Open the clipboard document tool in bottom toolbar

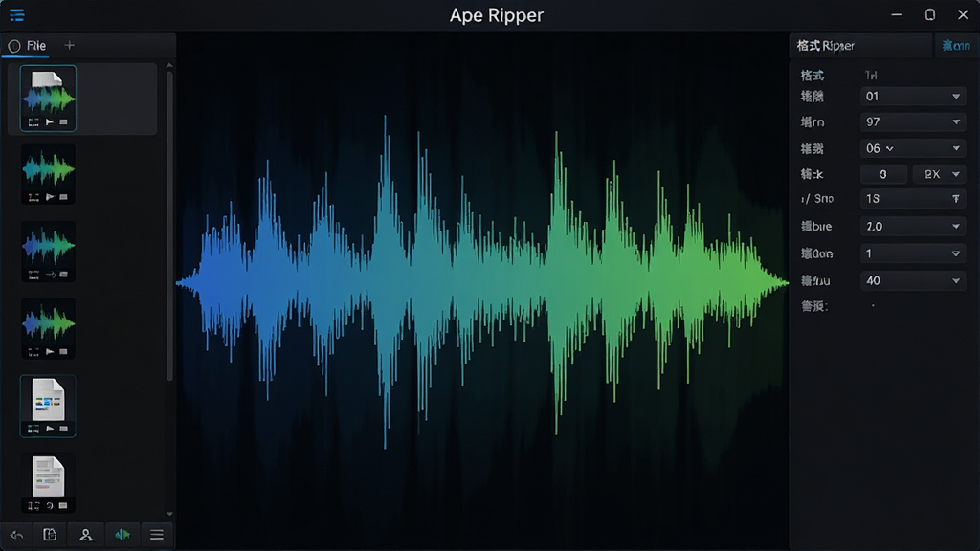(x=50, y=535)
